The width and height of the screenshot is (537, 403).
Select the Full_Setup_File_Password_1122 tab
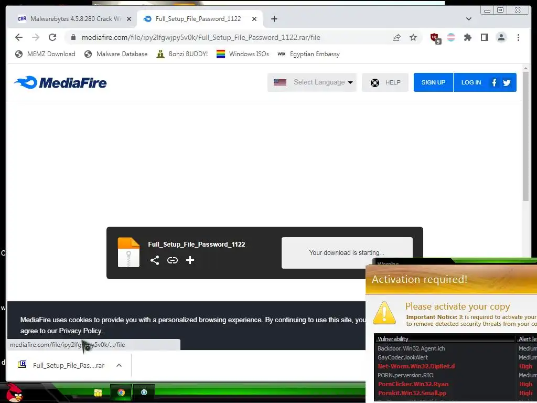pyautogui.click(x=200, y=19)
